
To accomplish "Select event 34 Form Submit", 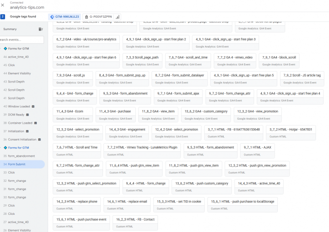I will [x=22, y=164].
